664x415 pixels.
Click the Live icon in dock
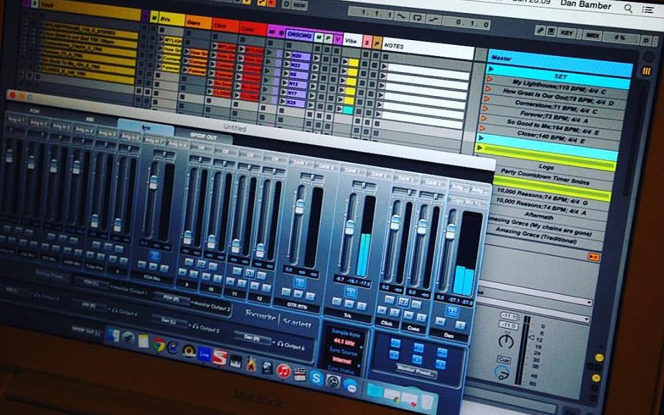(204, 353)
